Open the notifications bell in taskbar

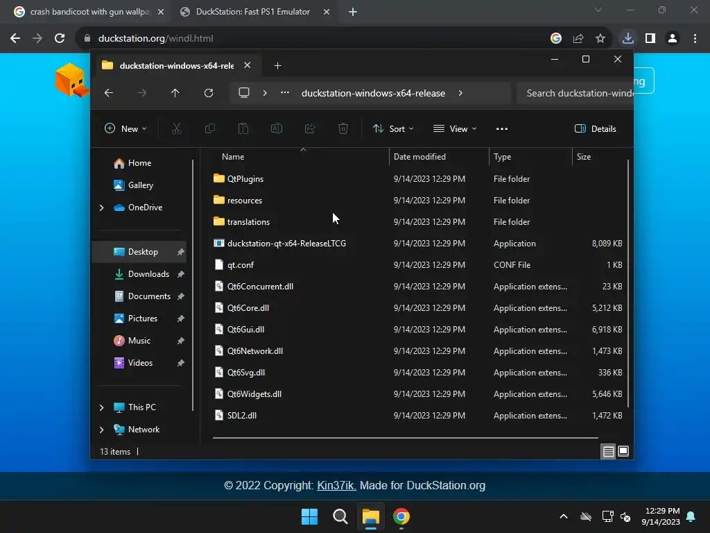(x=691, y=516)
